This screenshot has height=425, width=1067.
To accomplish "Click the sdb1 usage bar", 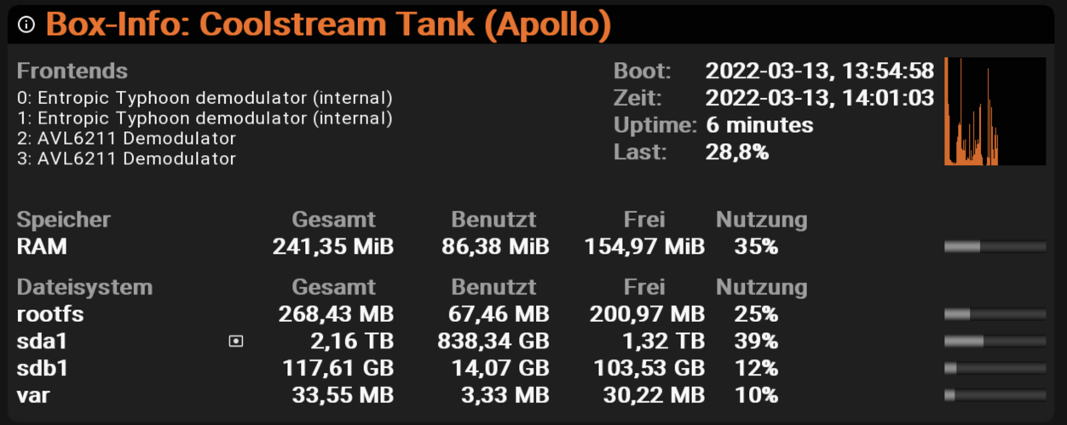I will 995,369.
